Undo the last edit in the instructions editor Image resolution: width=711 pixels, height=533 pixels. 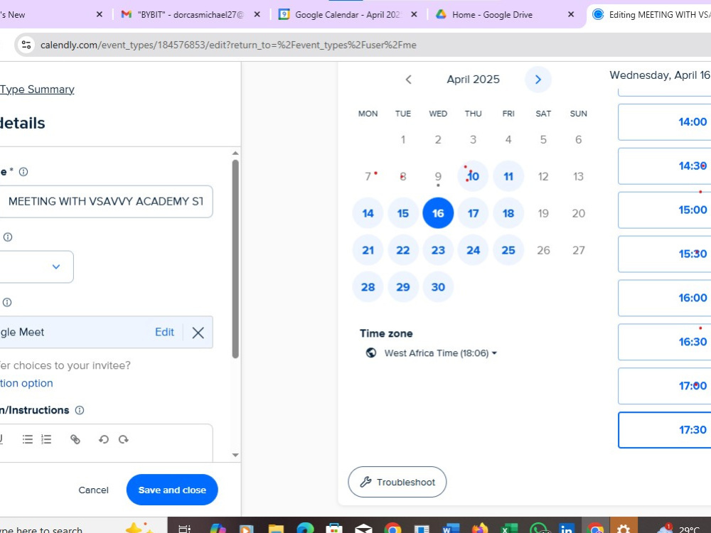104,439
